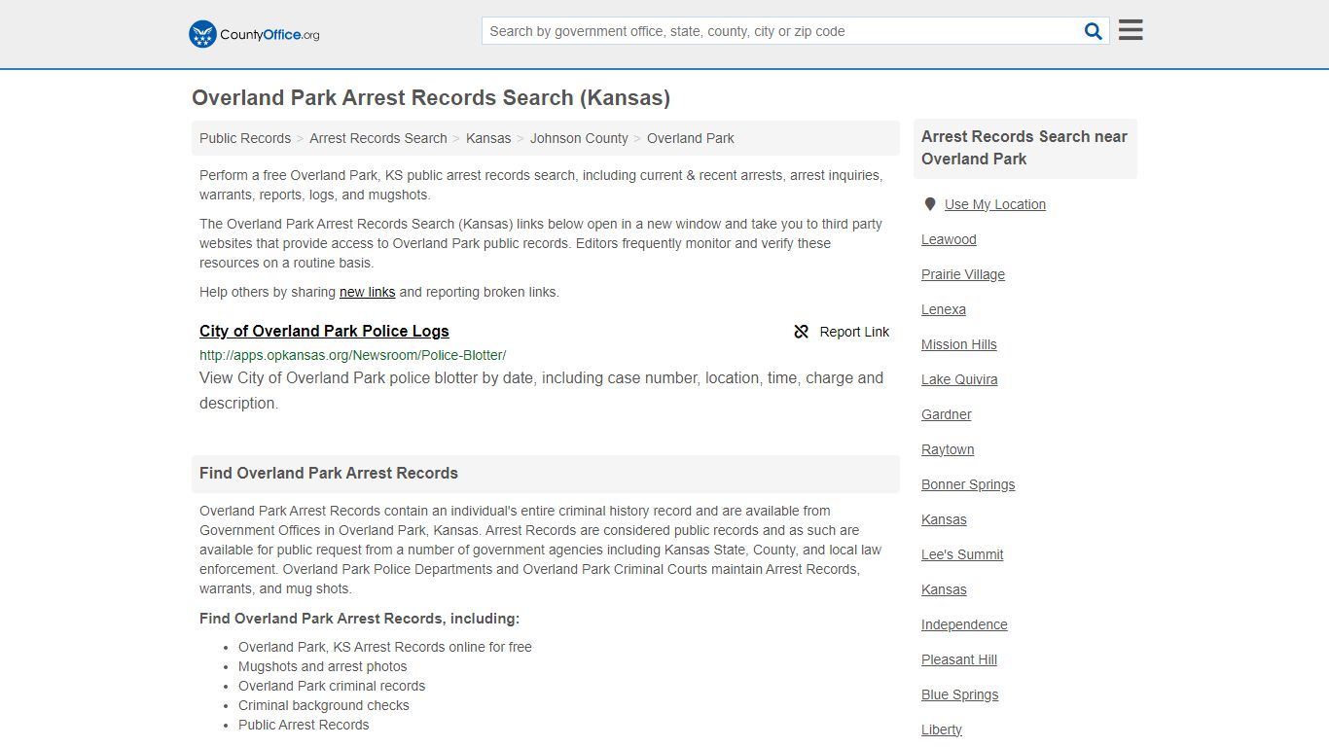Click 'Find Overland Park Arrest Records' heading
Image resolution: width=1329 pixels, height=747 pixels.
tap(329, 474)
